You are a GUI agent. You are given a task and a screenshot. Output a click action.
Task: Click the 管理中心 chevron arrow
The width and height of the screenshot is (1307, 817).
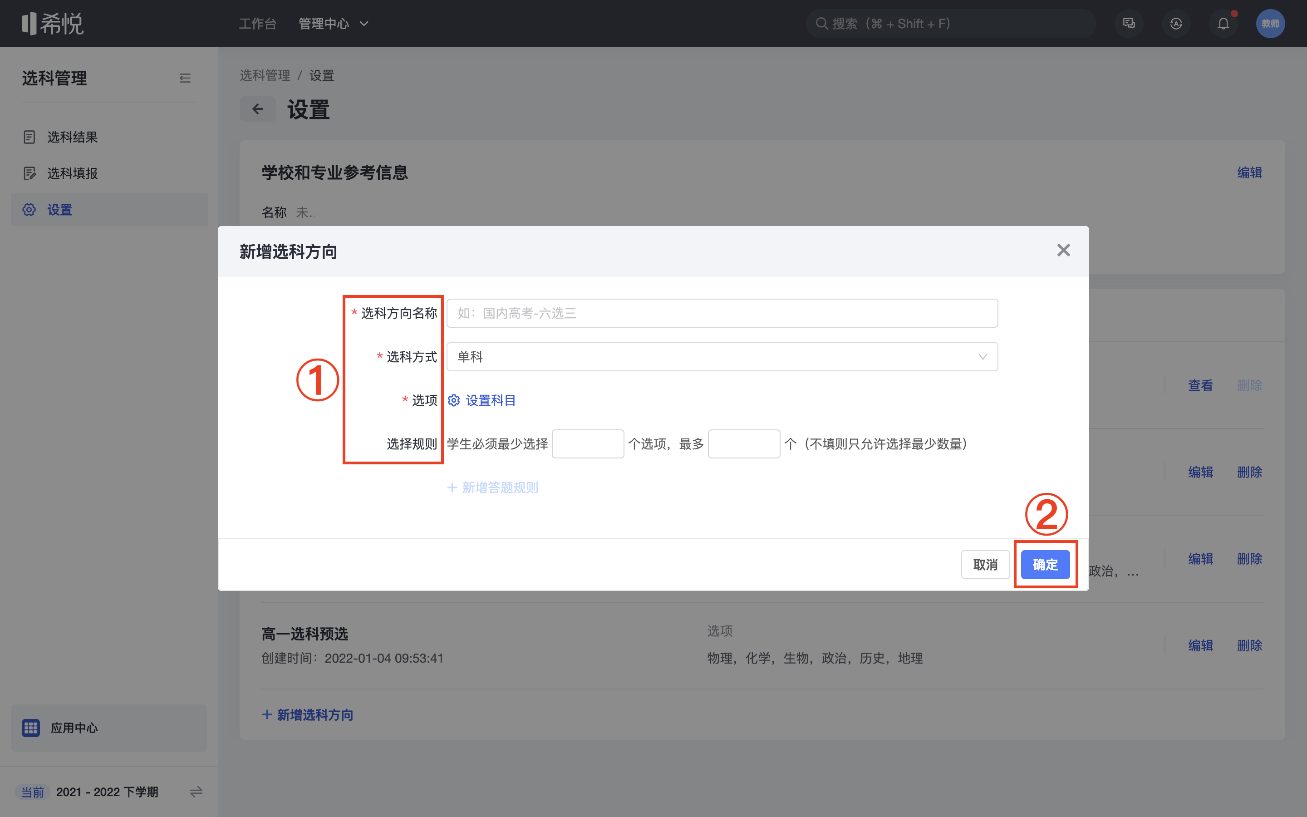pos(364,24)
